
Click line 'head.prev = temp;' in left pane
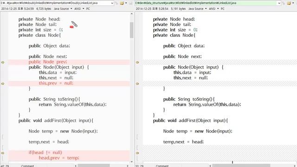click(x=59, y=158)
